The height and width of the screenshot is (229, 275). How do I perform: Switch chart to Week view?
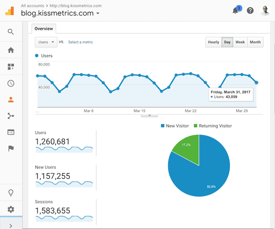pos(240,42)
